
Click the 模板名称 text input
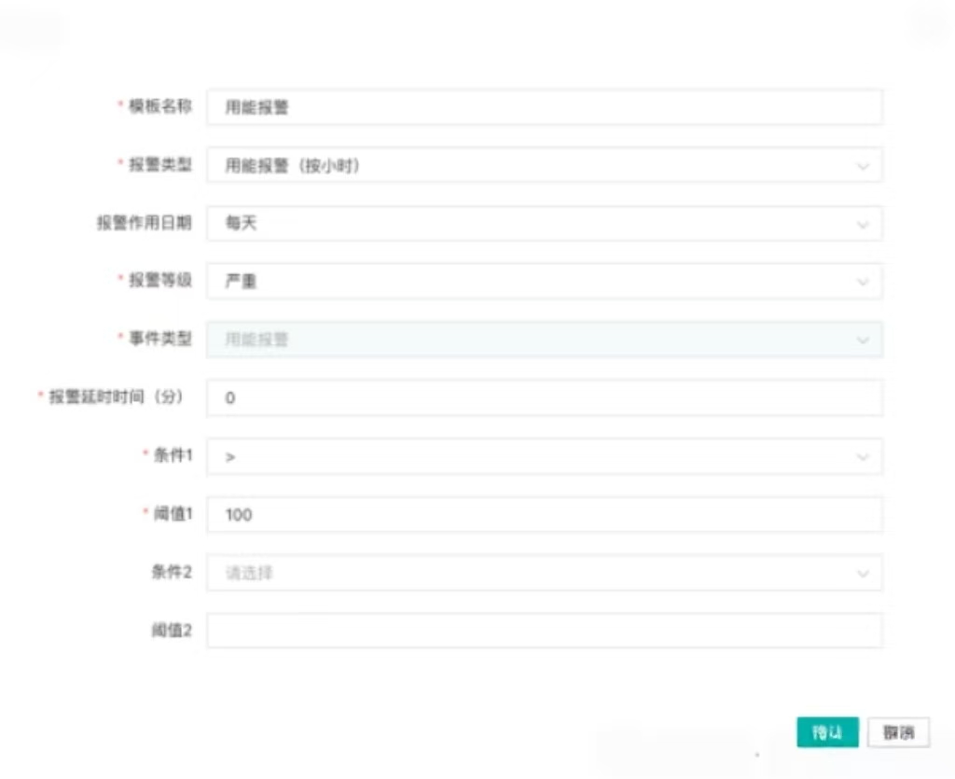pos(544,107)
